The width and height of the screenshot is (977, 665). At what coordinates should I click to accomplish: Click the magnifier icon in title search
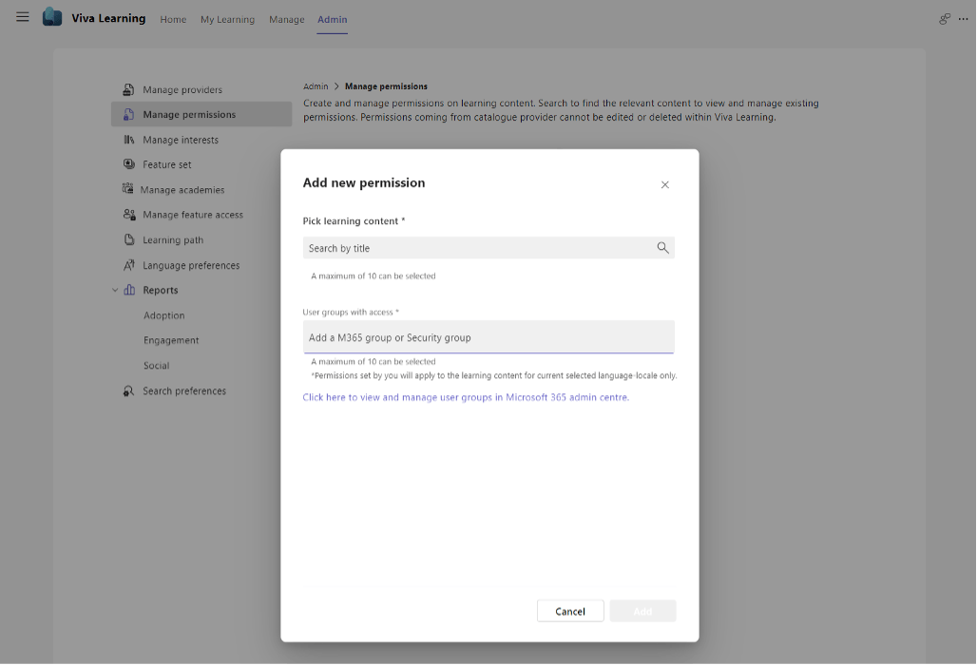pos(663,248)
